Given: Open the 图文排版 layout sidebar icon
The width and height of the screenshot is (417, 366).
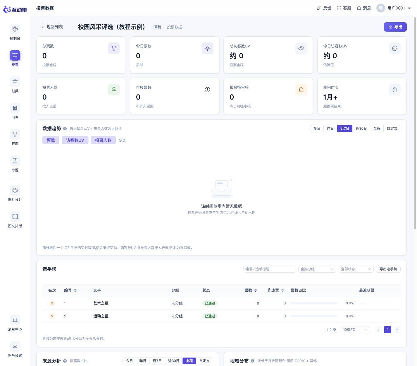Looking at the screenshot, I should pyautogui.click(x=15, y=217).
